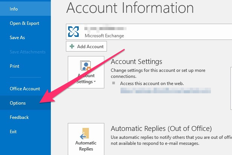Choose Save As in the sidebar

pos(17,38)
